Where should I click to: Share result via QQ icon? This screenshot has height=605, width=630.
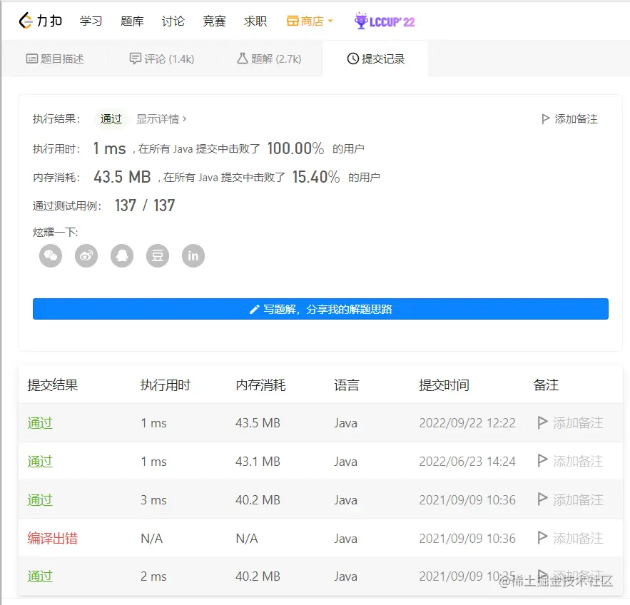(122, 256)
